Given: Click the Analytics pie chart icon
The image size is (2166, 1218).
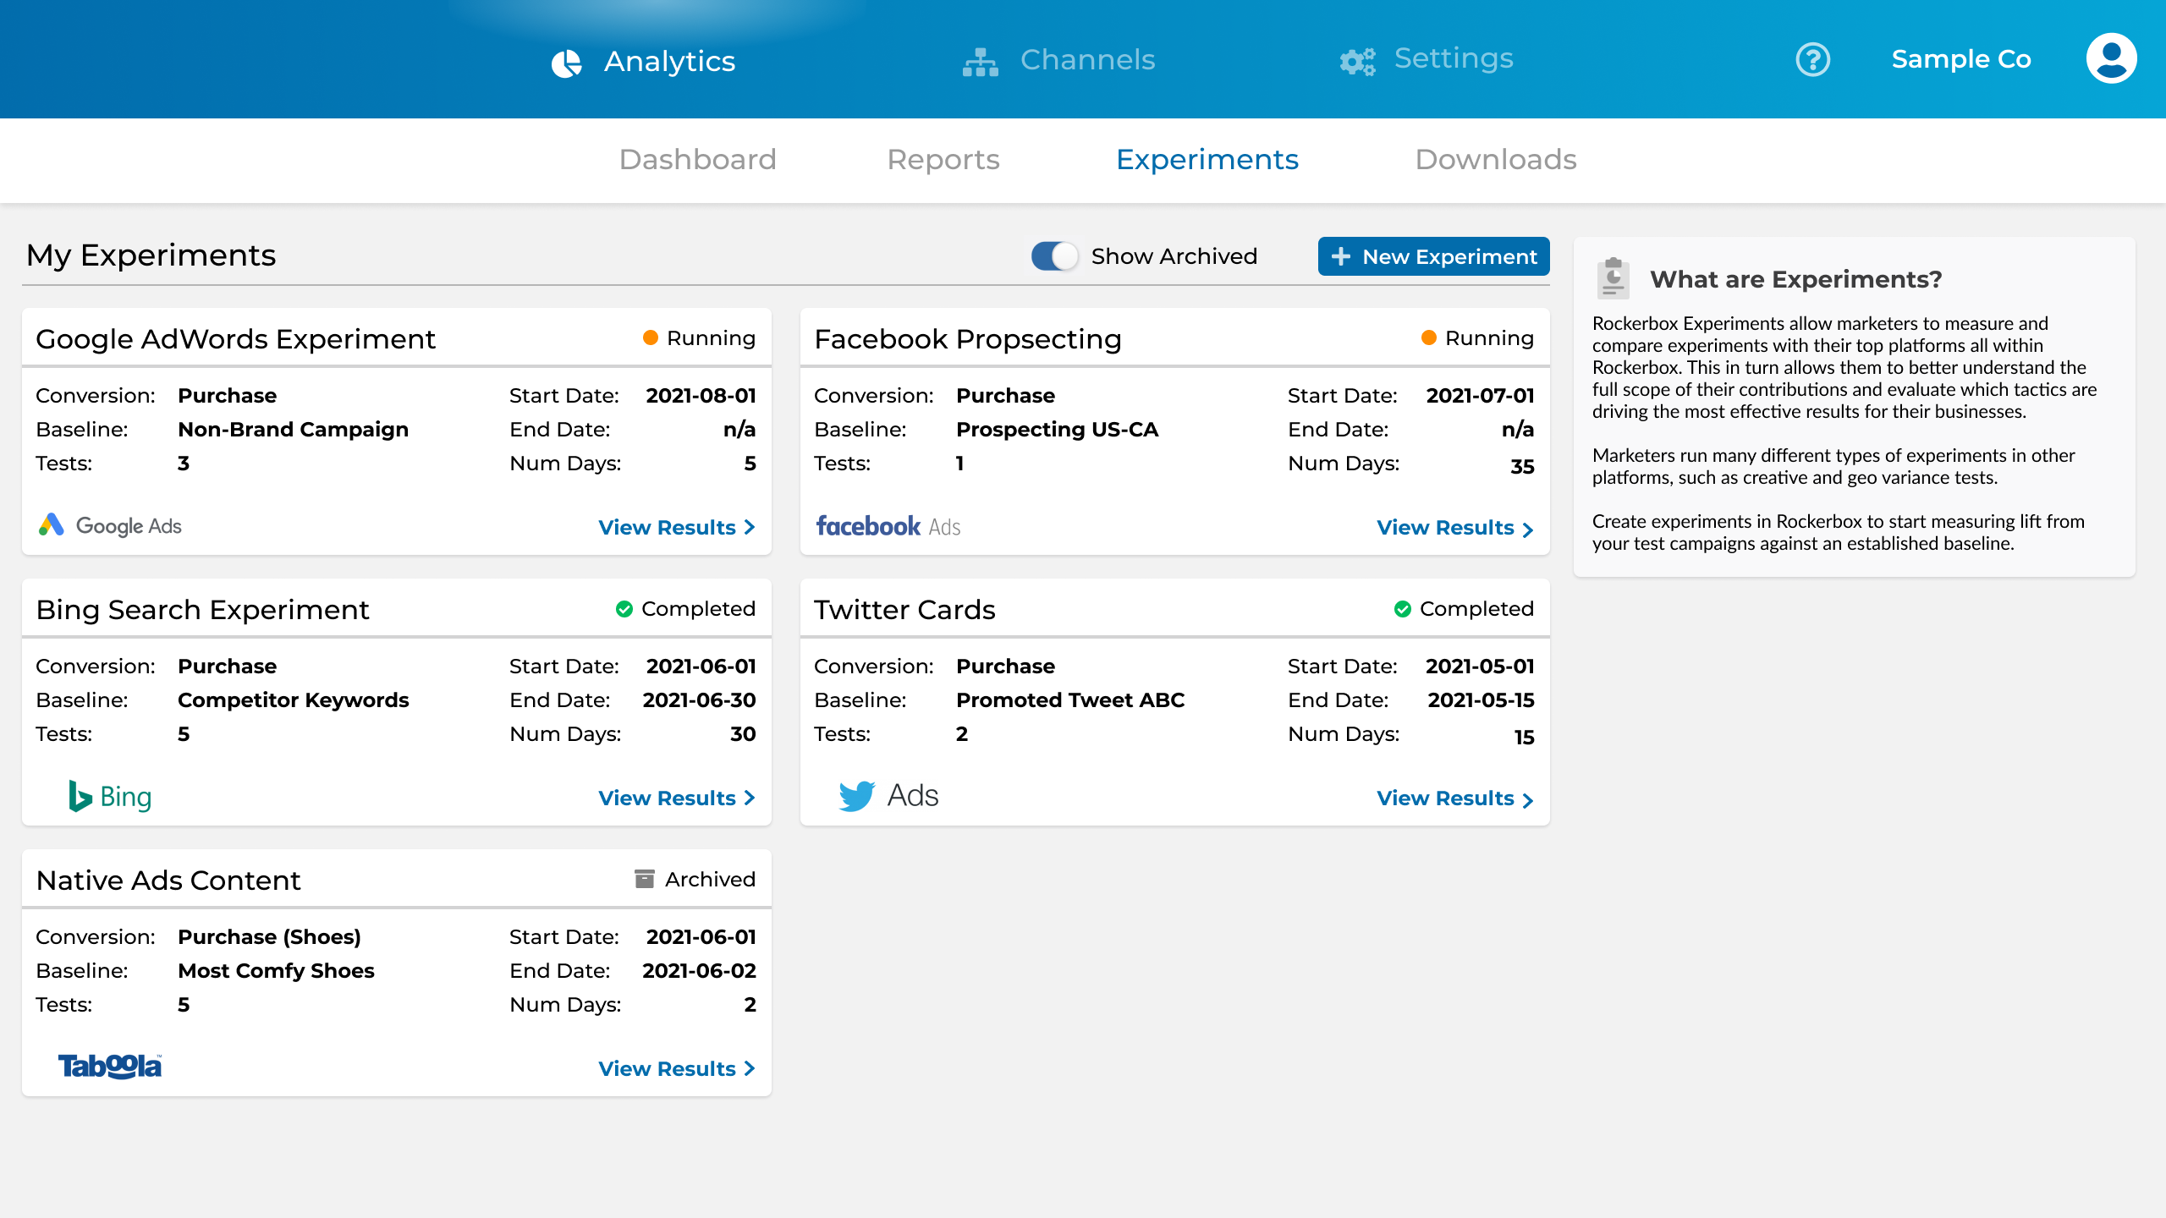Looking at the screenshot, I should click(566, 63).
